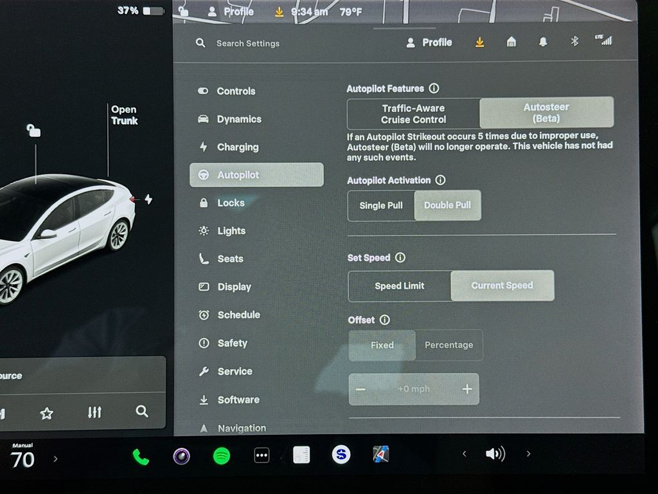Open the Safety settings menu

pos(257,343)
